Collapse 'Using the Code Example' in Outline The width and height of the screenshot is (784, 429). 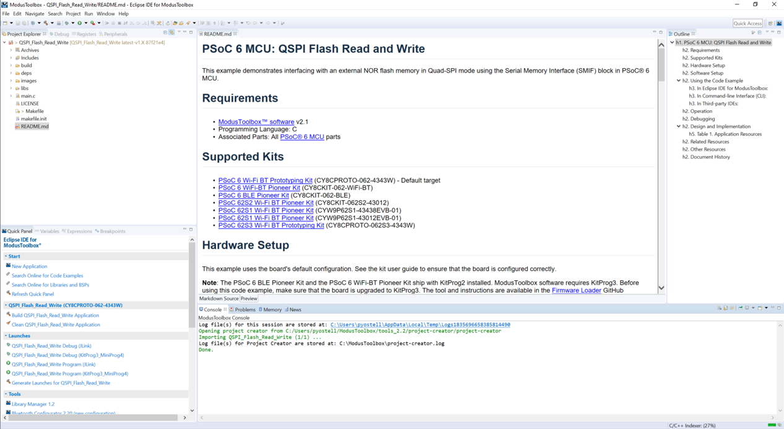tap(679, 81)
